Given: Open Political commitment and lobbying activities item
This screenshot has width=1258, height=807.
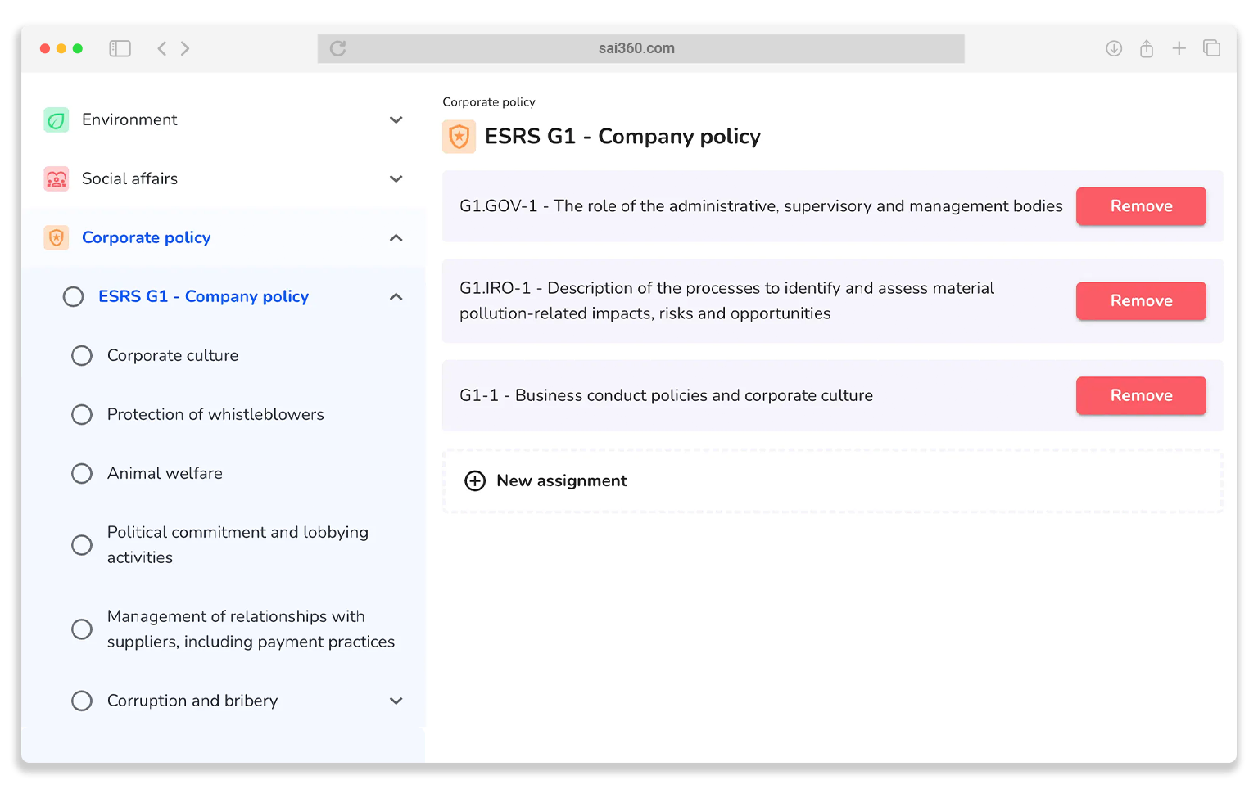Looking at the screenshot, I should [x=238, y=545].
